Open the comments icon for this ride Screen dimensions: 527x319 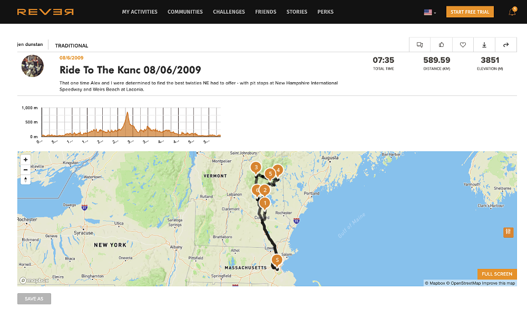(x=419, y=45)
